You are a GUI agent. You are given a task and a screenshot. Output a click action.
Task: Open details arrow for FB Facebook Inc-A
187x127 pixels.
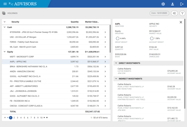point(105,101)
